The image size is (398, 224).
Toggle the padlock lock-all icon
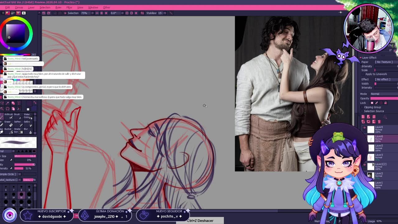point(386,103)
